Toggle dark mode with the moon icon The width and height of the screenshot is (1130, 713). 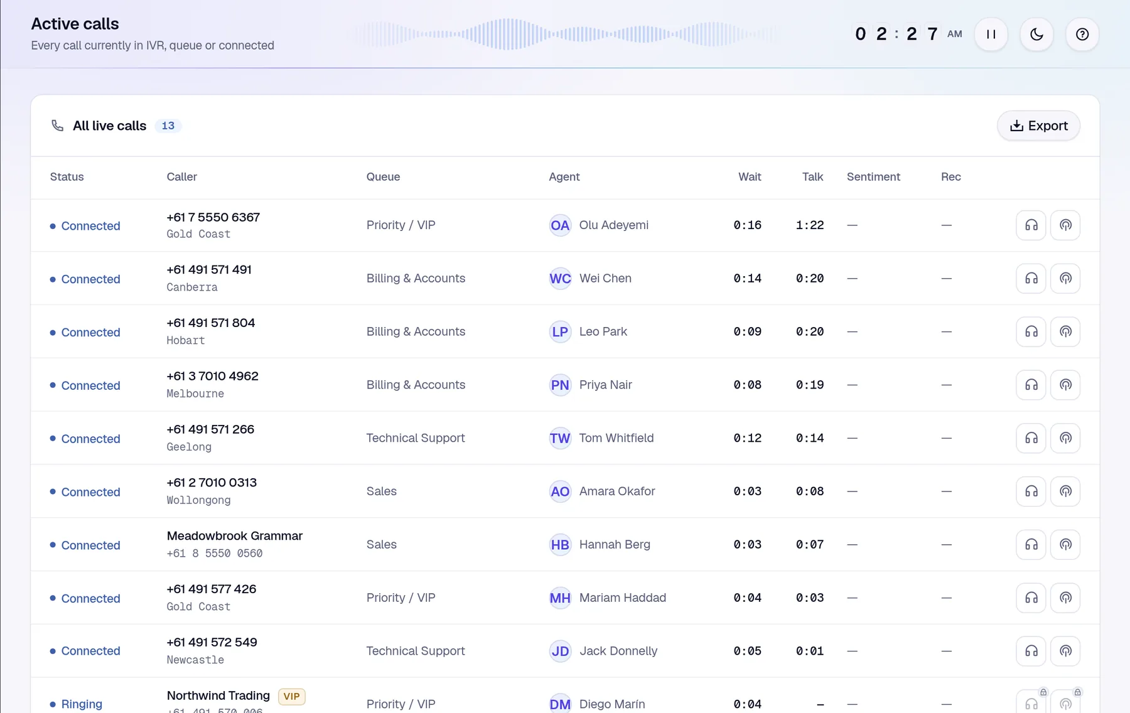pyautogui.click(x=1036, y=35)
